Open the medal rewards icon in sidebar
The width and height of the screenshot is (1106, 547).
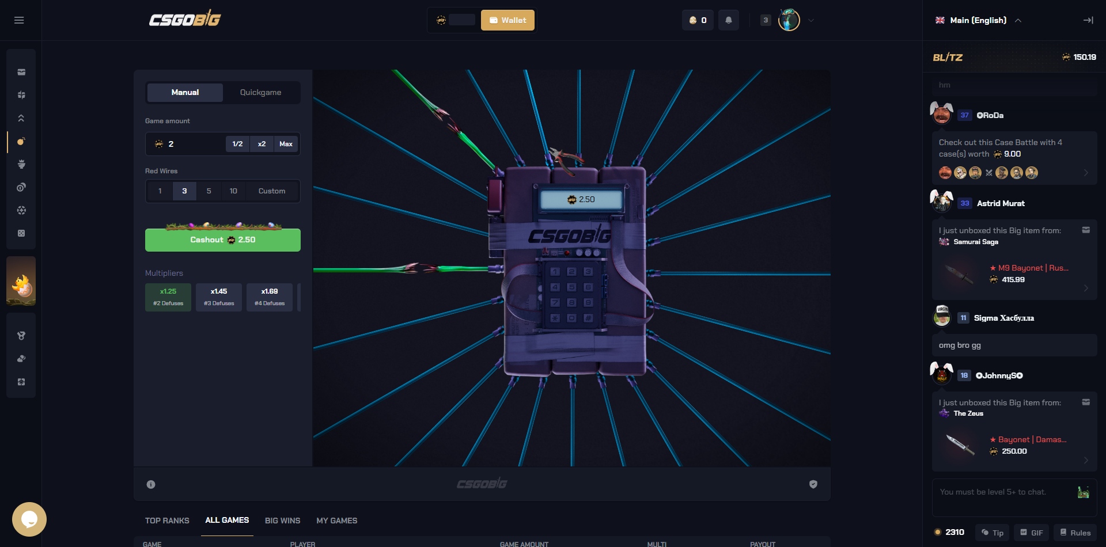(x=21, y=336)
